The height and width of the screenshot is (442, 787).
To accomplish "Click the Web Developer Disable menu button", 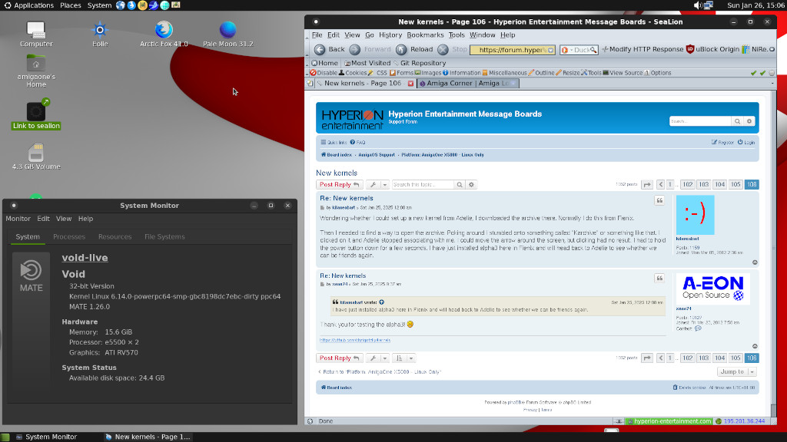I will [324, 73].
